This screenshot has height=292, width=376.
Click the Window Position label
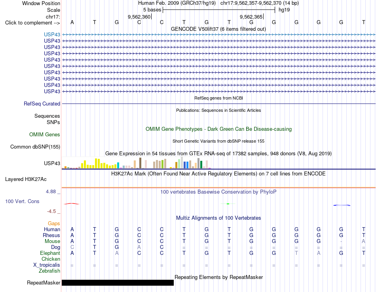[x=41, y=3]
